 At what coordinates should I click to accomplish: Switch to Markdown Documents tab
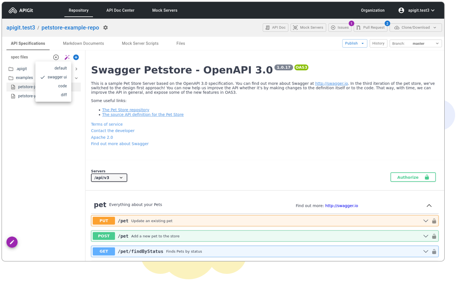coord(83,43)
